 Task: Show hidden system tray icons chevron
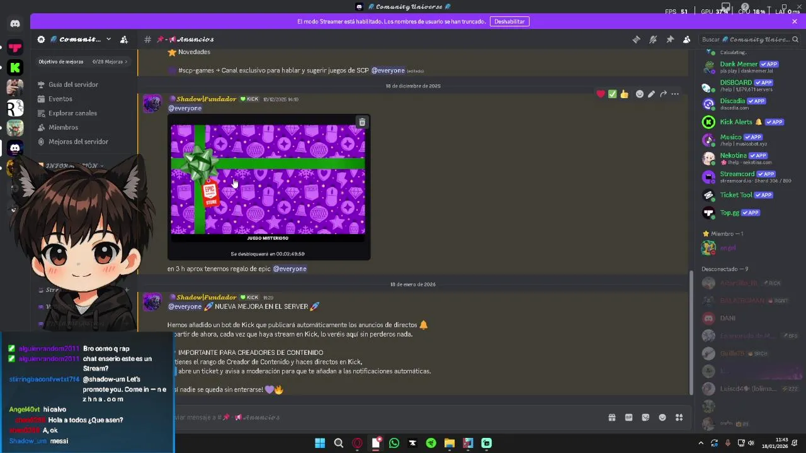(701, 443)
